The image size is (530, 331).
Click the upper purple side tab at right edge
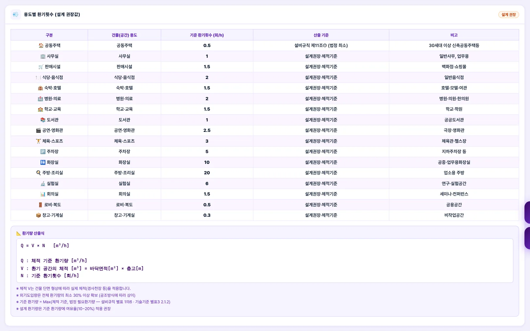(x=527, y=213)
